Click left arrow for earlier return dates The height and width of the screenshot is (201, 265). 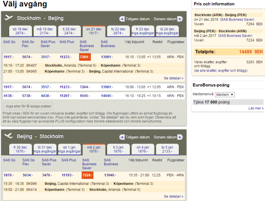(x=122, y=137)
